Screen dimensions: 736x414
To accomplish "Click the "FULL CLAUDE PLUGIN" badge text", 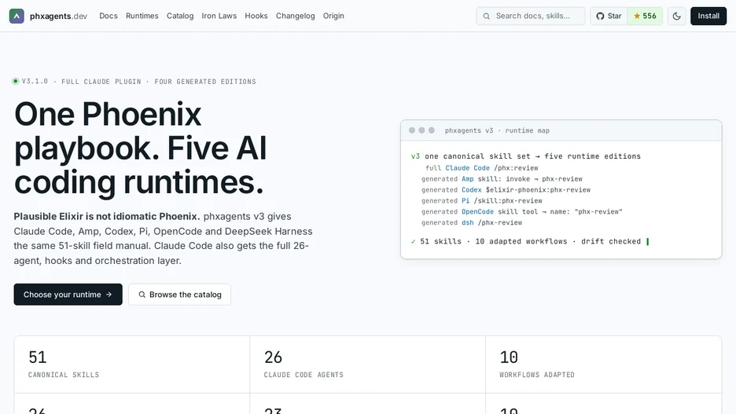I will coord(101,82).
